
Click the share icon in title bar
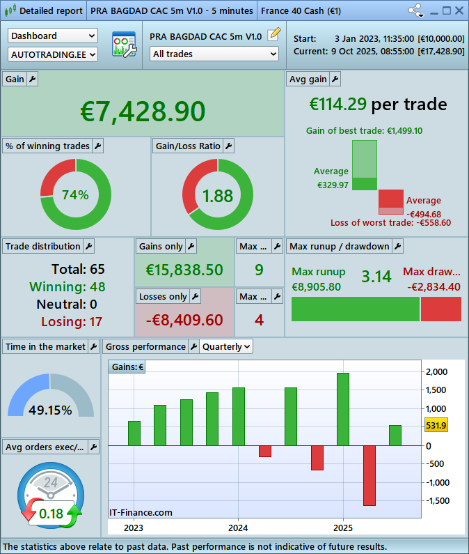click(415, 10)
